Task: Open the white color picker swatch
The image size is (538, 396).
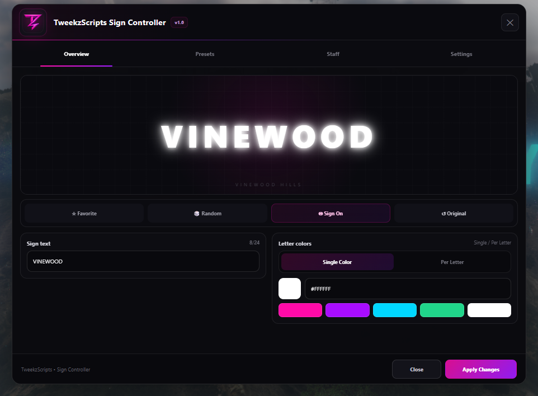Action: [290, 289]
